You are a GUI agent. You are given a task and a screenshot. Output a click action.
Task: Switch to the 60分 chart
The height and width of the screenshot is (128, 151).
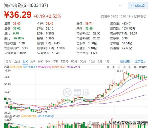(x=74, y=61)
